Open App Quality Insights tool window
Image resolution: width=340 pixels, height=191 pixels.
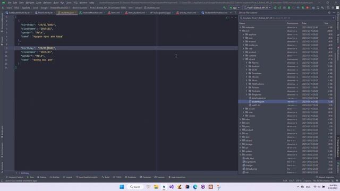pyautogui.click(x=87, y=177)
